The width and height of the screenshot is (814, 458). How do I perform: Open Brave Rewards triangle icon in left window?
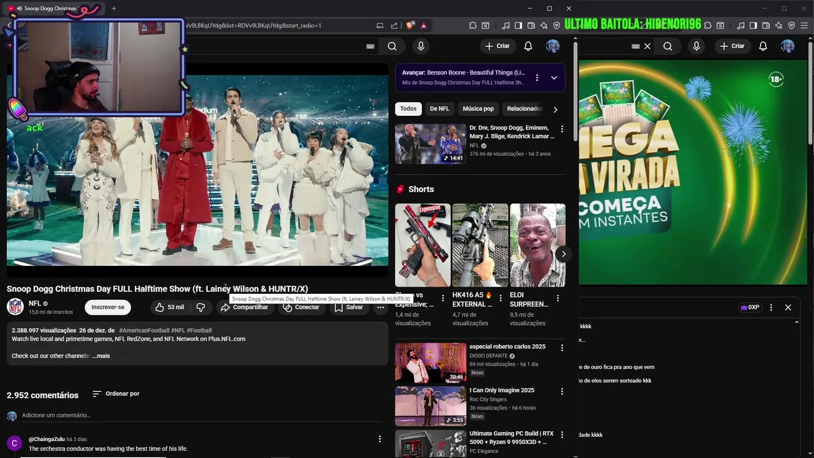(x=424, y=25)
